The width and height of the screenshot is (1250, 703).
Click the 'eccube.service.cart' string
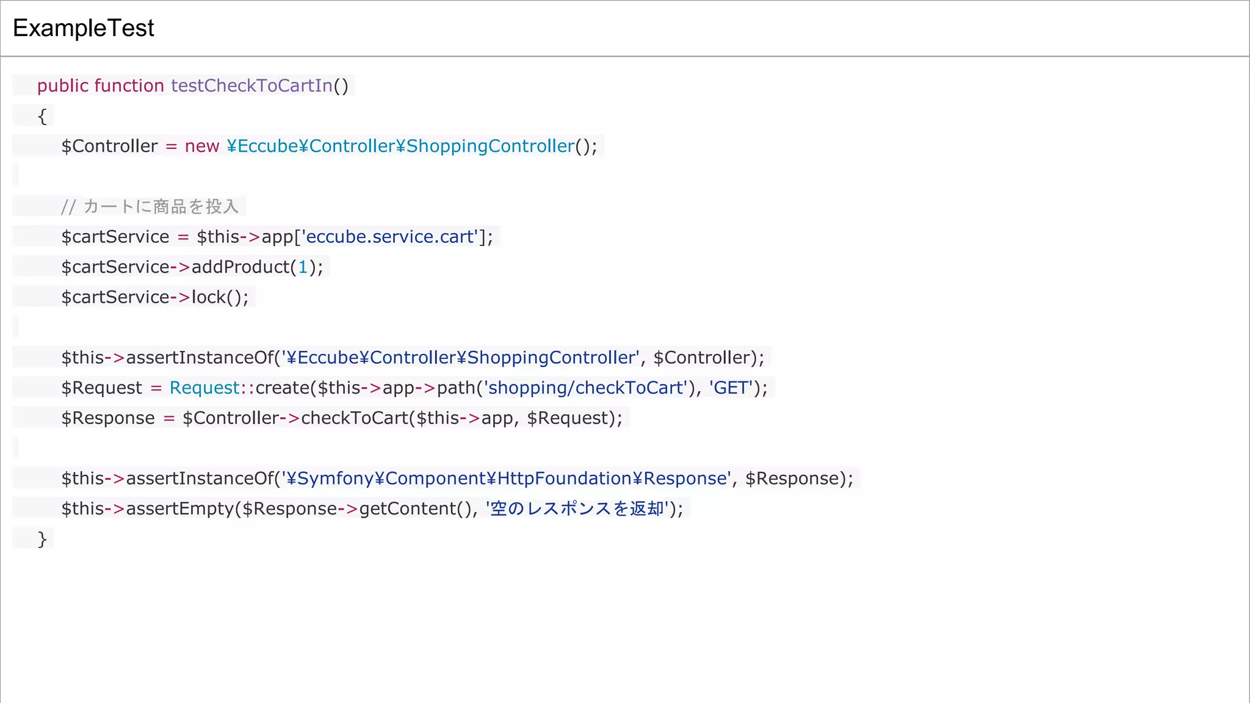point(390,237)
